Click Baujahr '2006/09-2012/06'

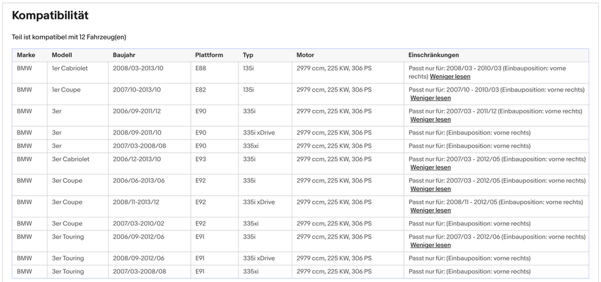[139, 237]
